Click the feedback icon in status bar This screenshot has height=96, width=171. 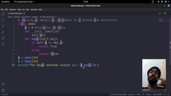[165, 94]
